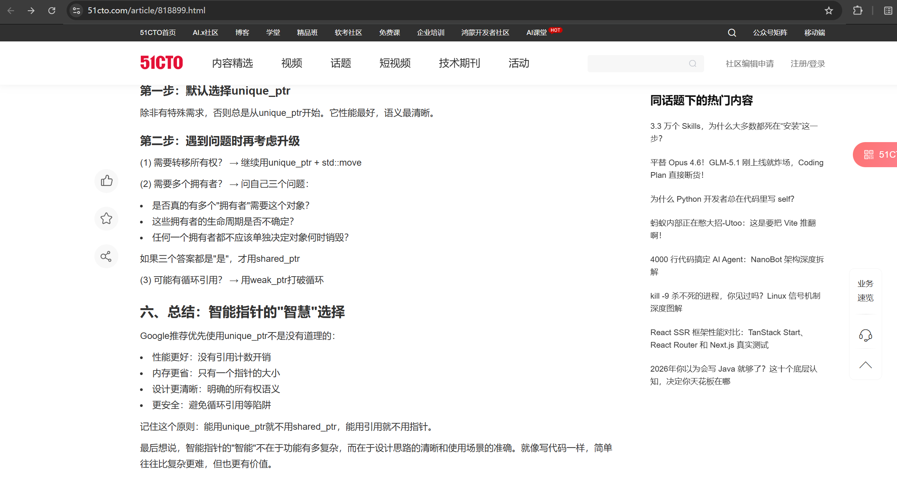Click the search magnifier in top bar
Screen dimensions: 897x489
[731, 33]
